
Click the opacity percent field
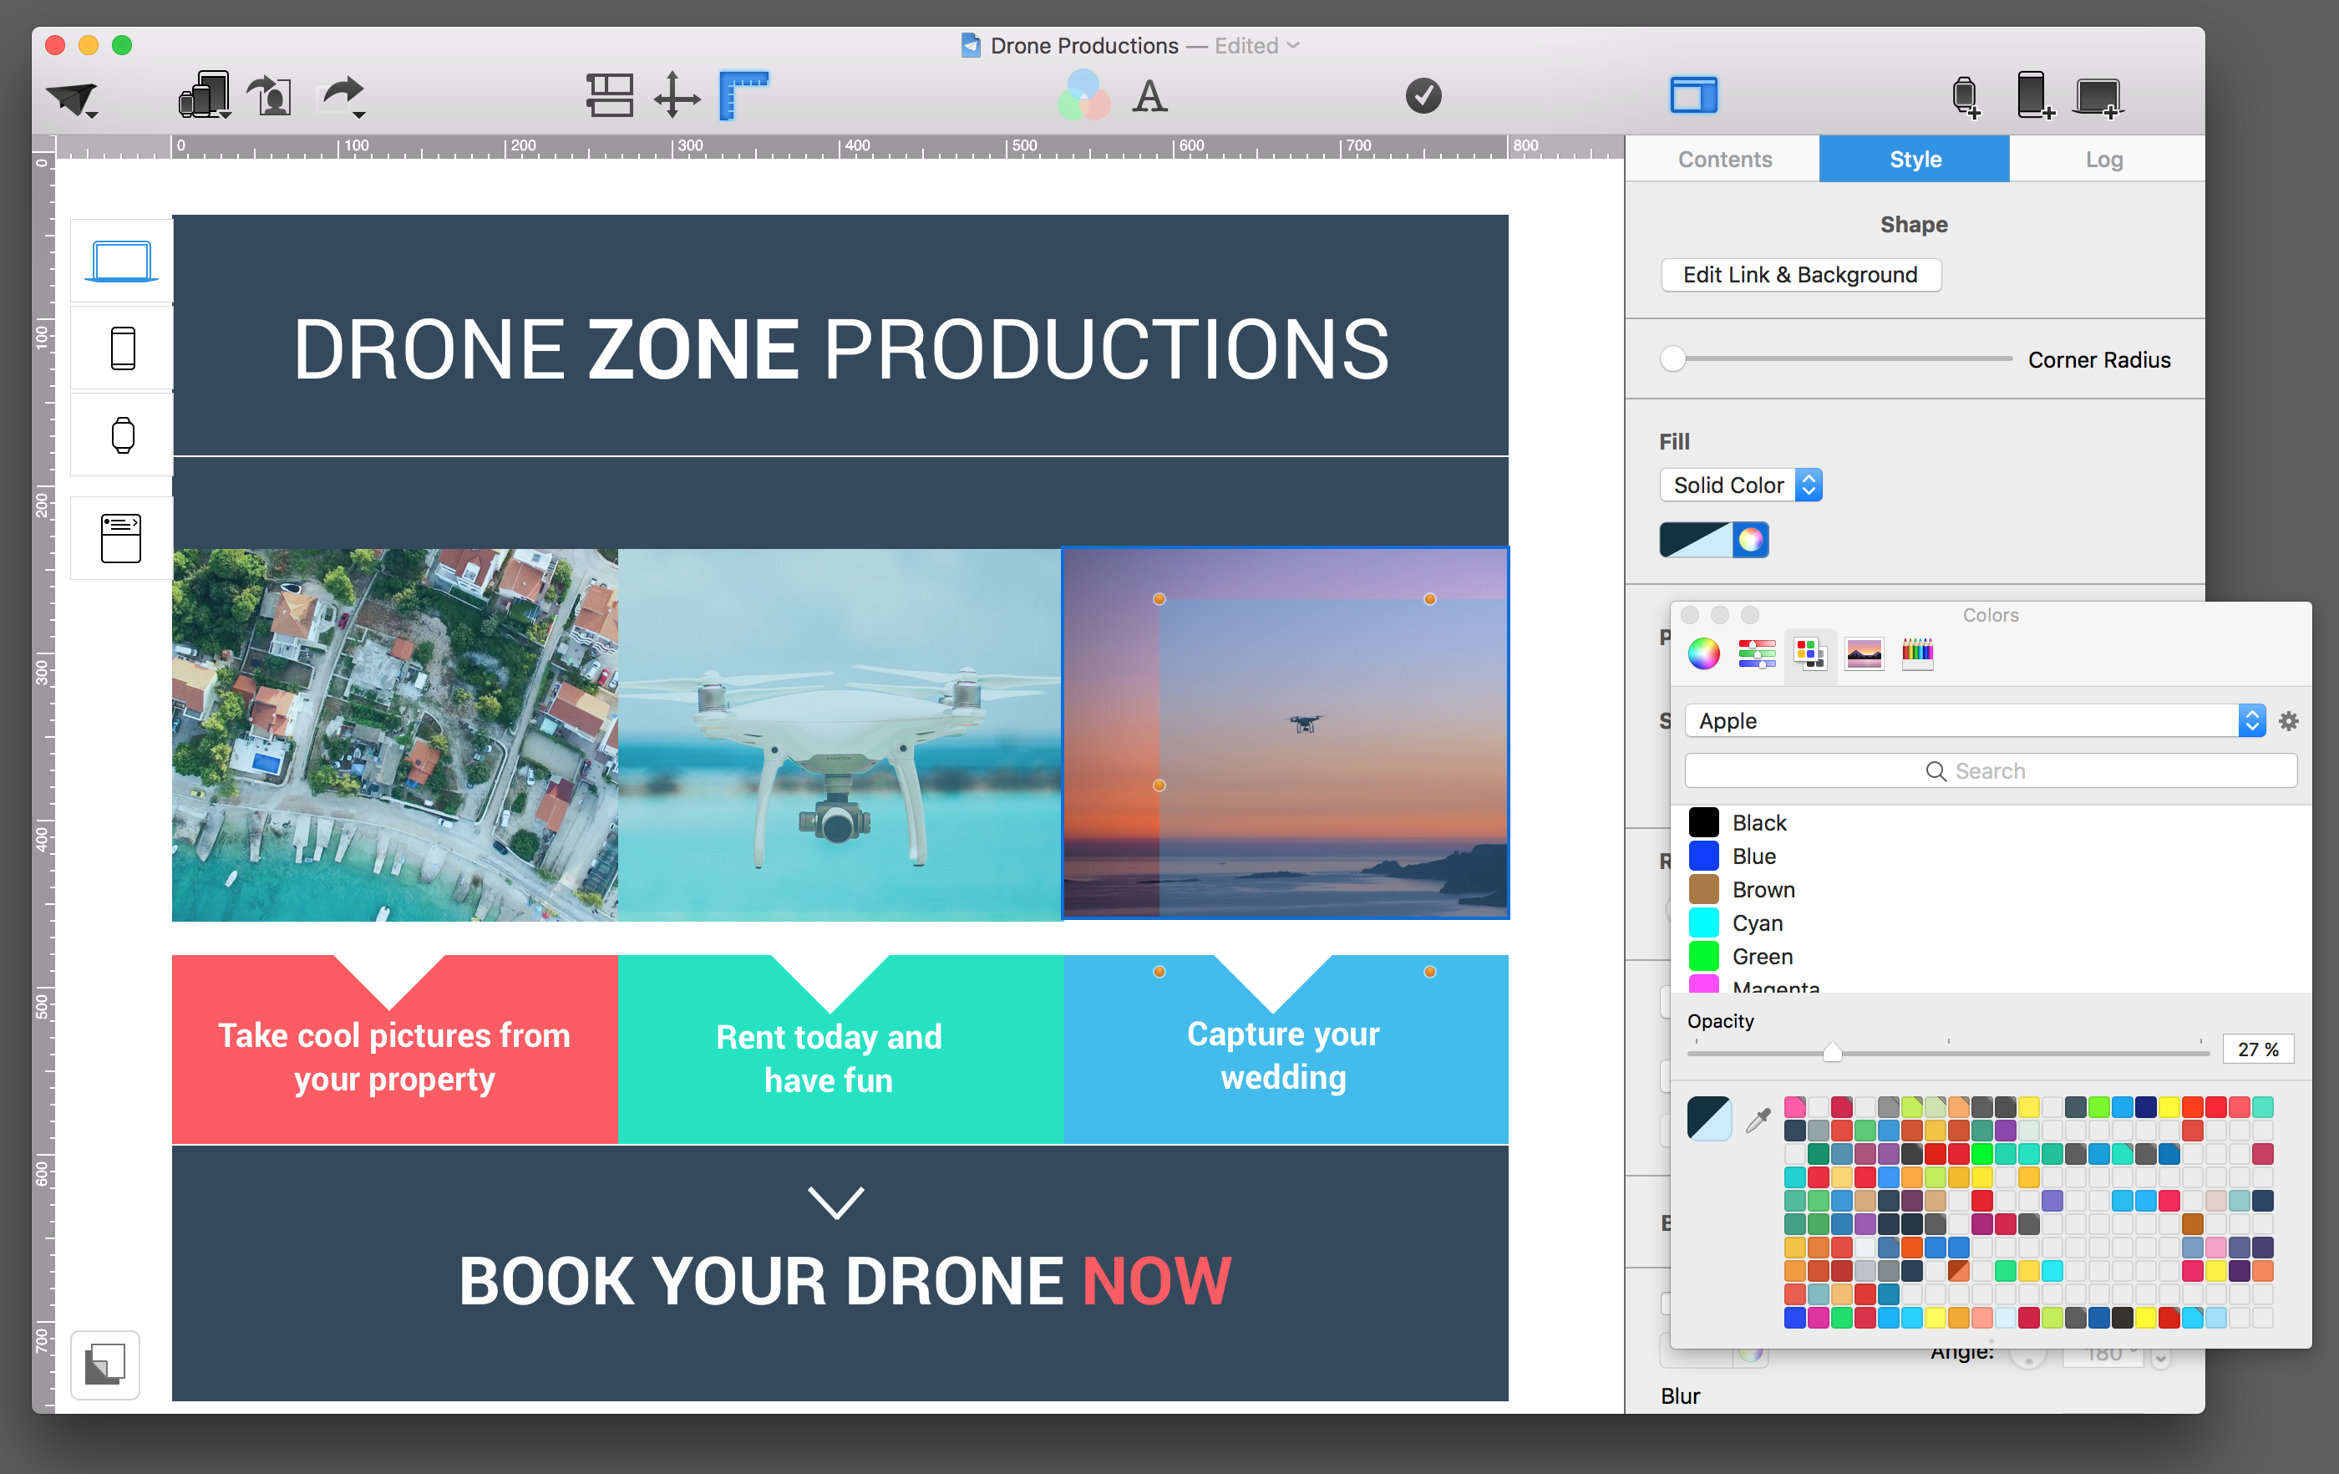2256,1050
